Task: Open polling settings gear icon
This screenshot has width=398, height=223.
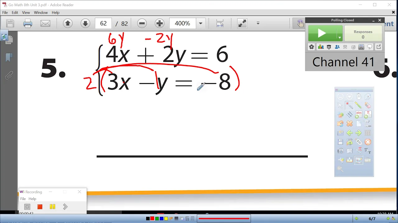Action: pyautogui.click(x=311, y=47)
